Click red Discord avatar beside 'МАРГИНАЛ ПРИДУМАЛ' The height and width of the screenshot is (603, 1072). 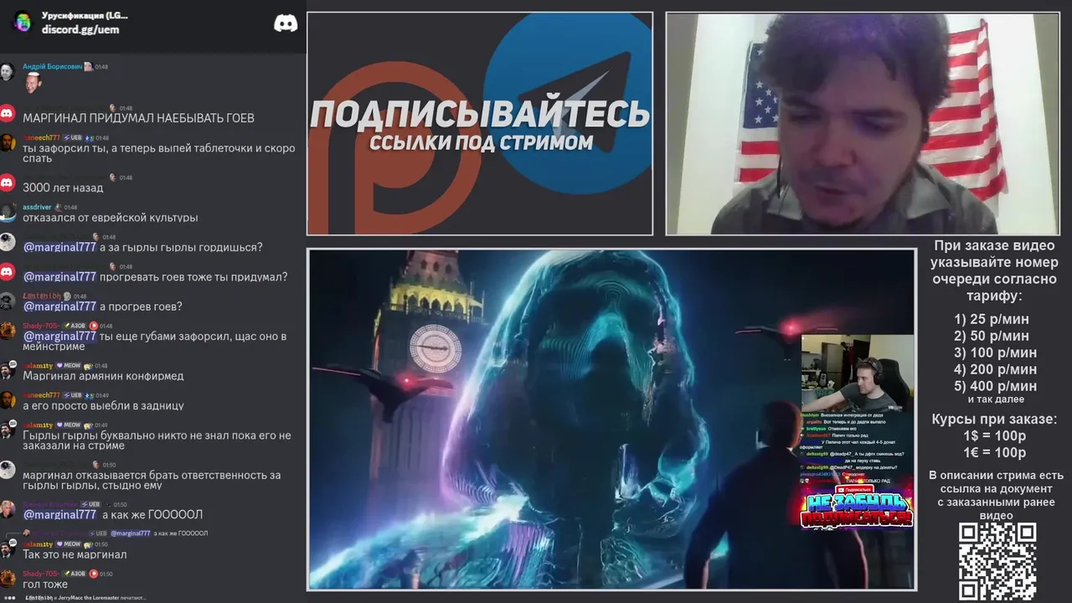click(x=8, y=112)
